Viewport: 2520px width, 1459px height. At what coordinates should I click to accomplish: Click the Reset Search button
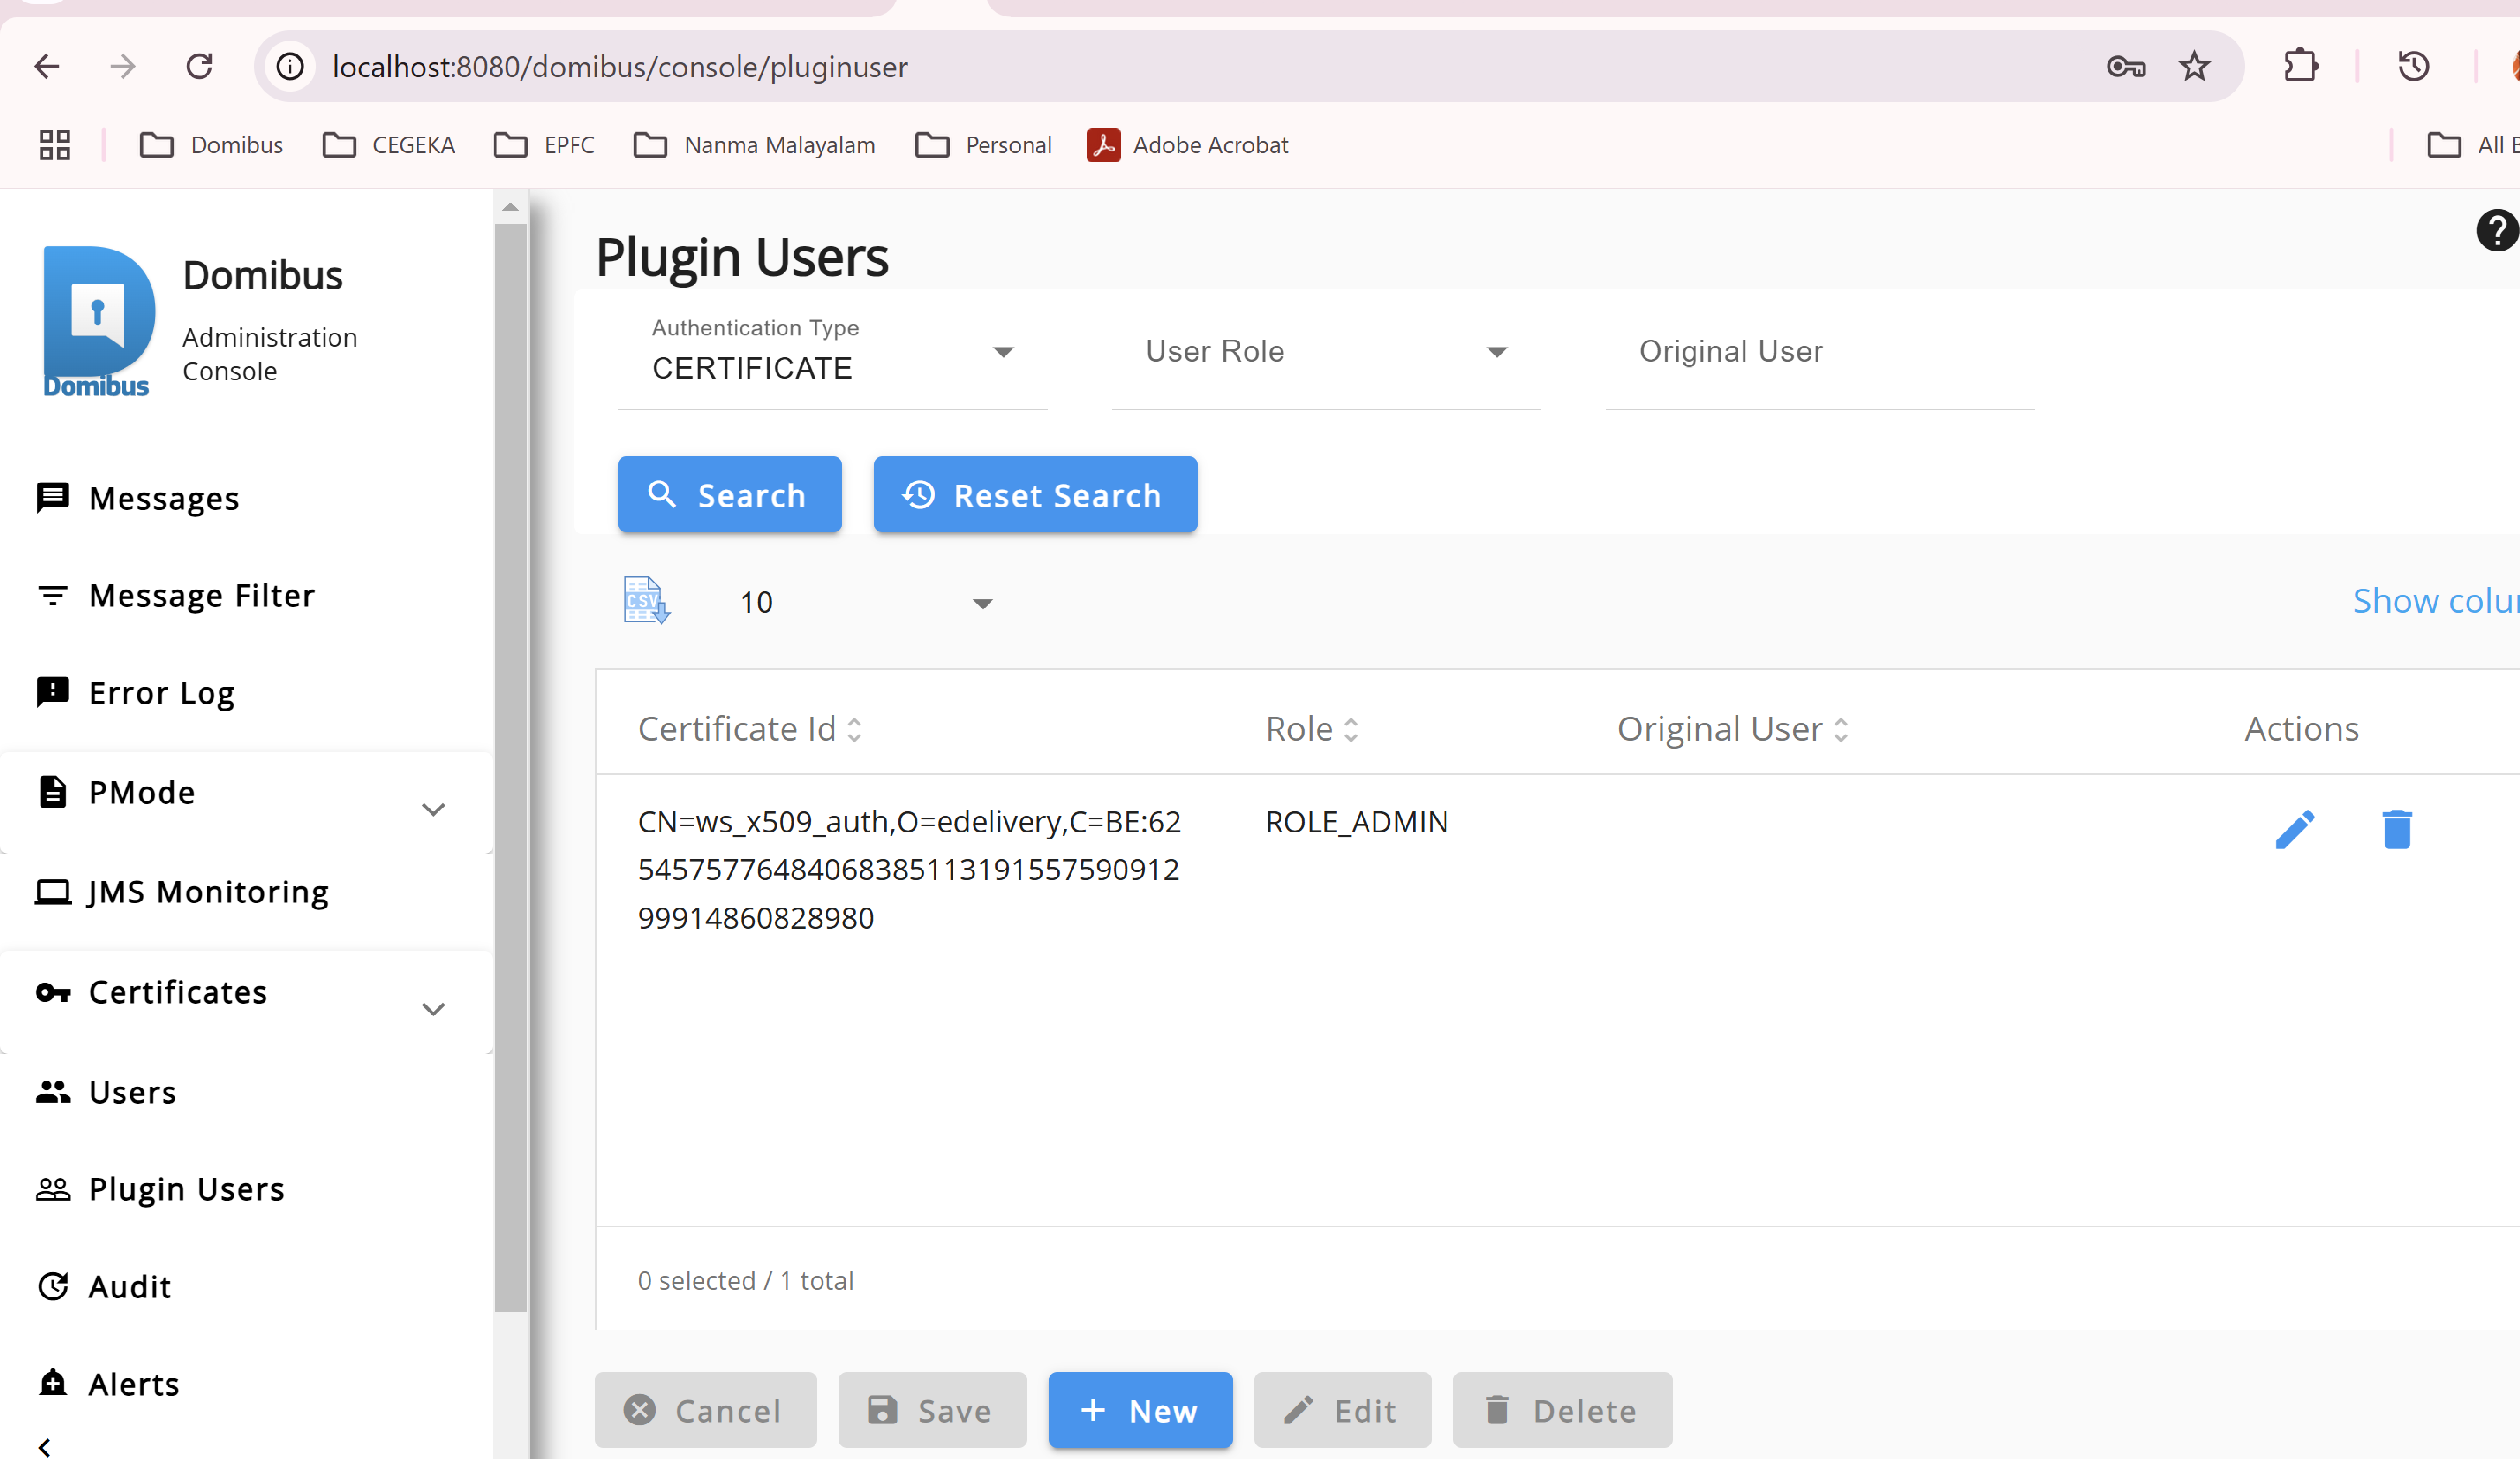(1035, 495)
